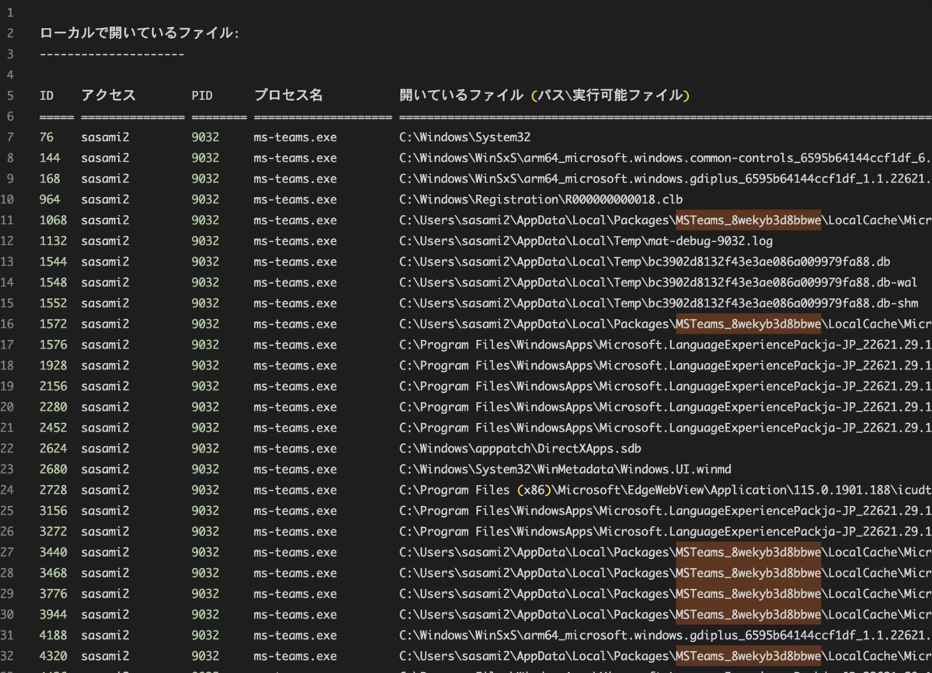Screen dimensions: 932x673
Task: Click the file name 'mat-debug-9032.log'
Action: coord(710,241)
